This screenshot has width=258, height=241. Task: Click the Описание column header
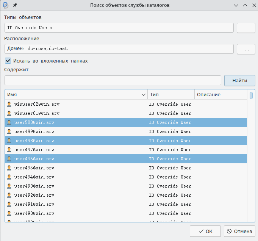[220, 95]
